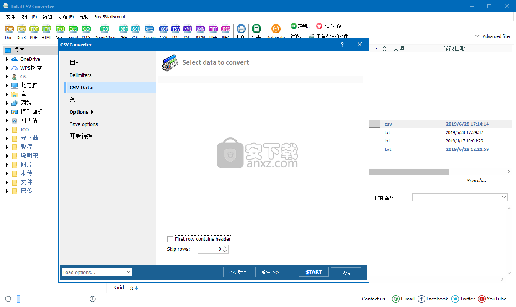Open the YouTube link icon
This screenshot has height=307, width=516.
[482, 299]
